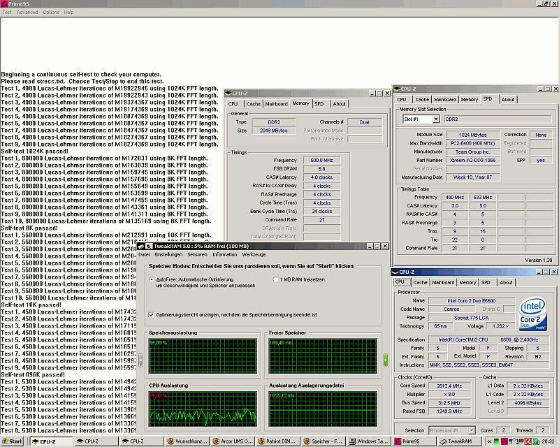Open the Help menu in Prime95
Screen dimensions: 559x447
68,12
